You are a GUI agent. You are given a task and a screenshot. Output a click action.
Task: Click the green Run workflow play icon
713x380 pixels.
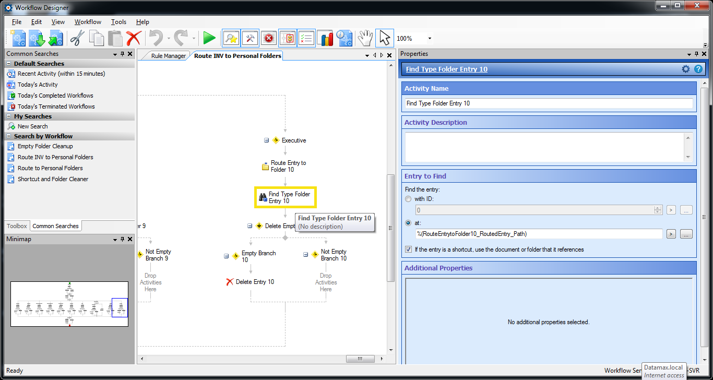coord(209,38)
